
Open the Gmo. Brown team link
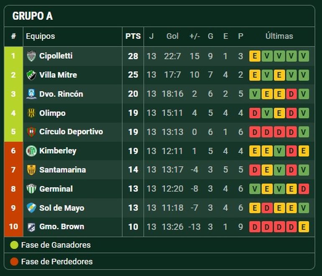click(x=61, y=227)
